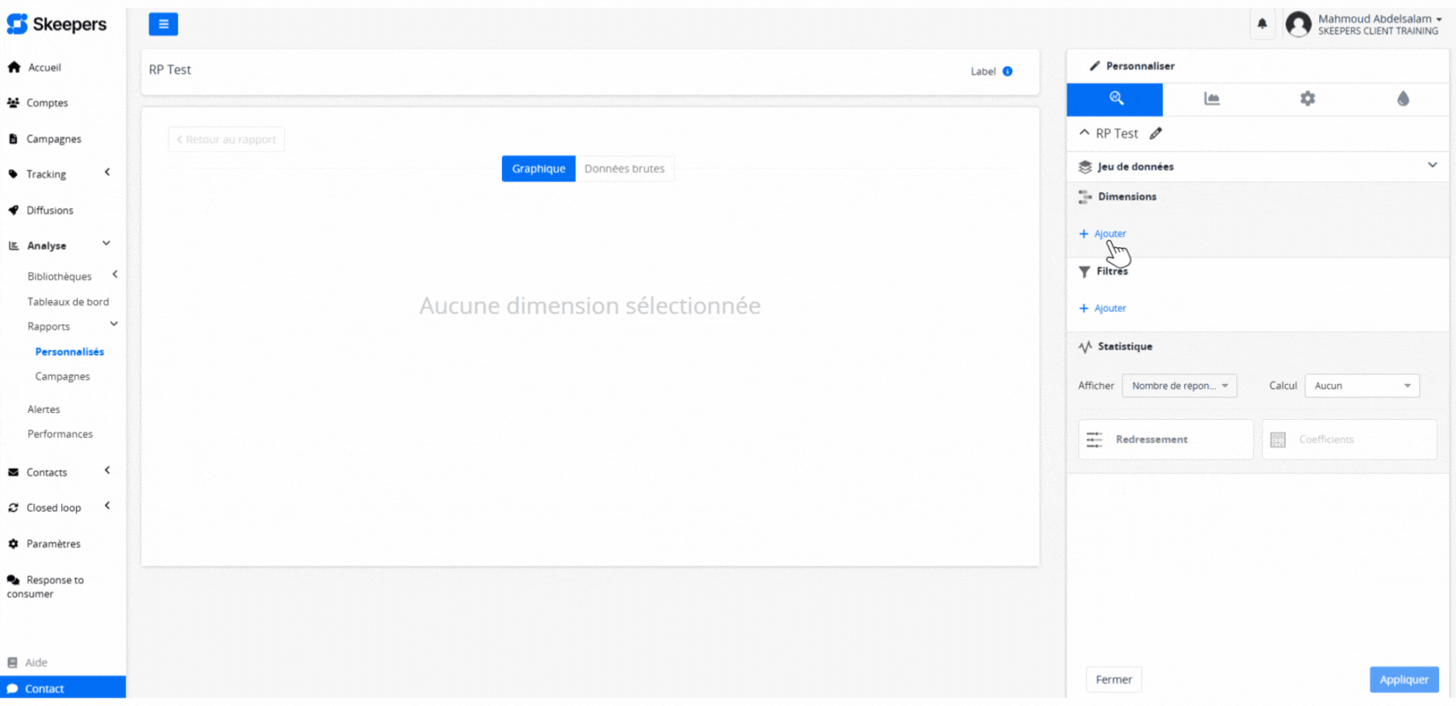Viewport: 1456px width, 706px height.
Task: Open the color droplet tab
Action: coord(1402,99)
